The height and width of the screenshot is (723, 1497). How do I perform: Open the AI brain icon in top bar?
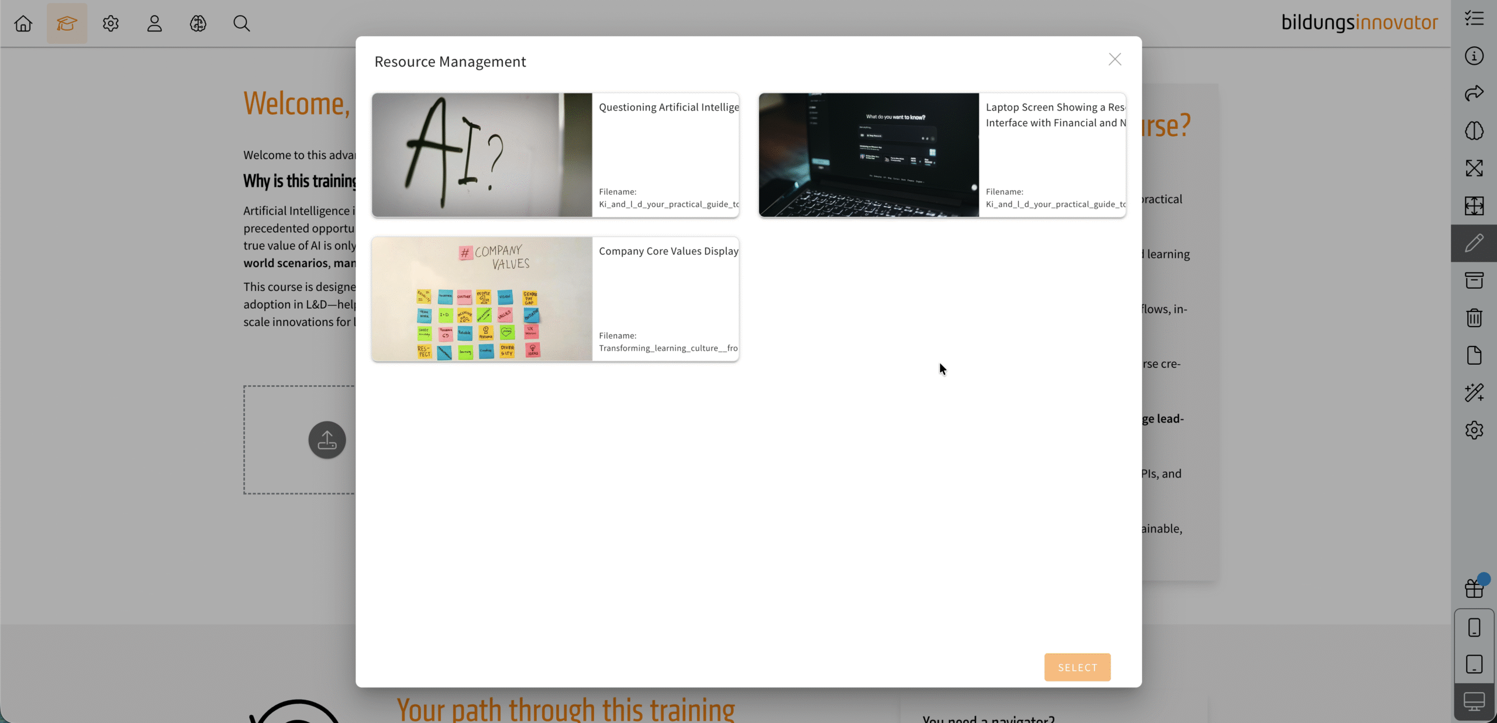(198, 23)
